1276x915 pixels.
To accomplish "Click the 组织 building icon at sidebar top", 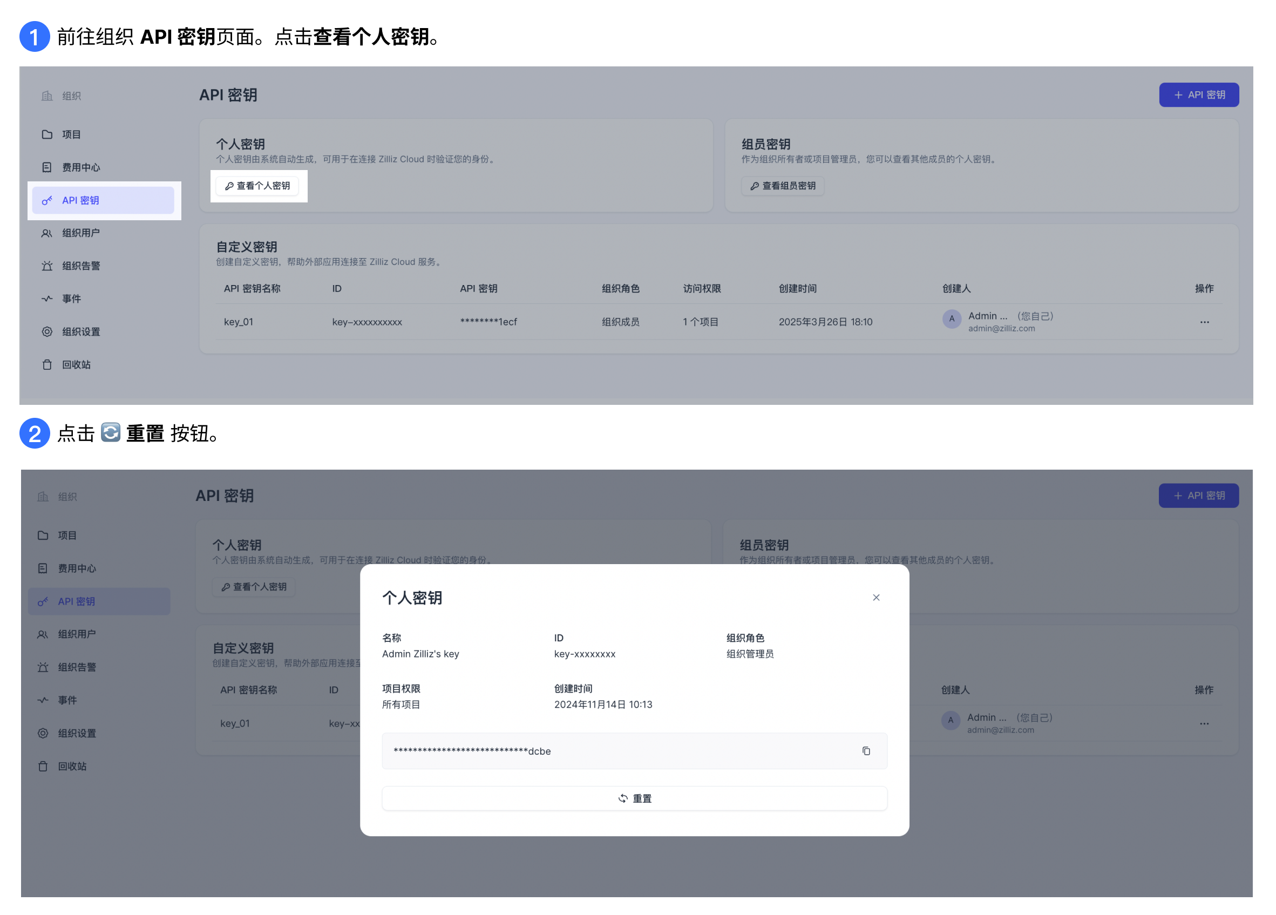I will click(47, 96).
